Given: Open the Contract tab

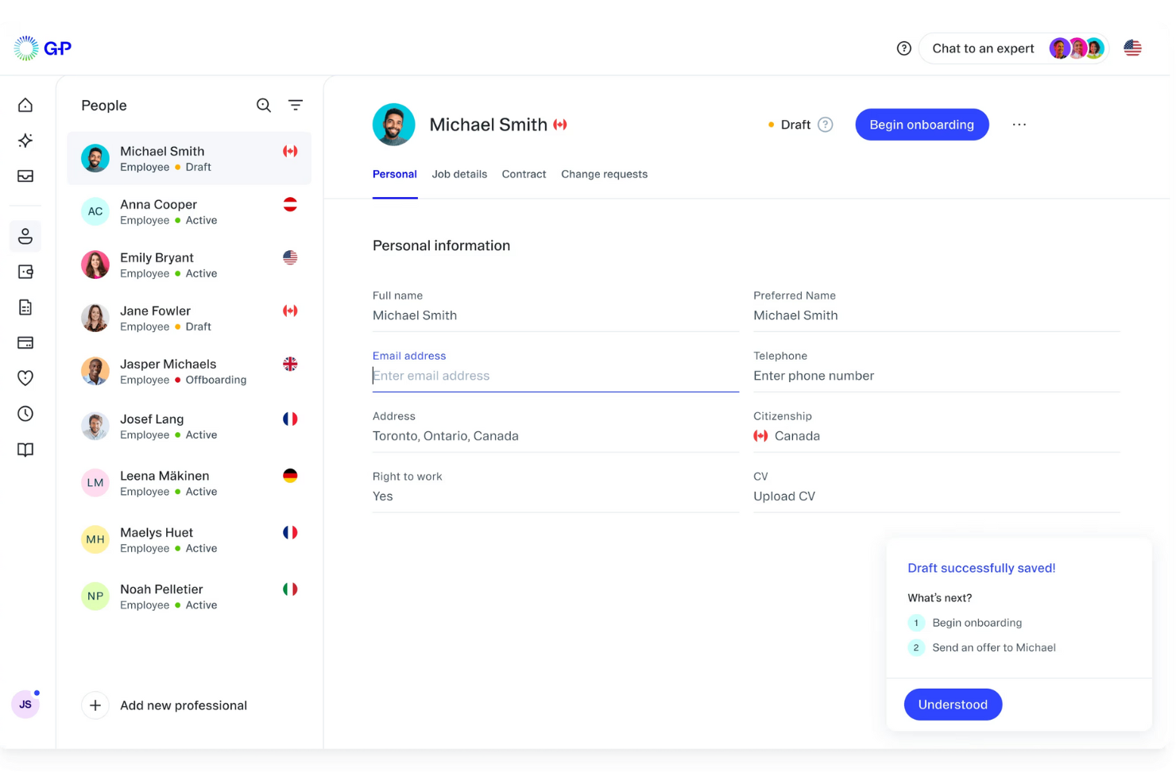Looking at the screenshot, I should click(524, 174).
